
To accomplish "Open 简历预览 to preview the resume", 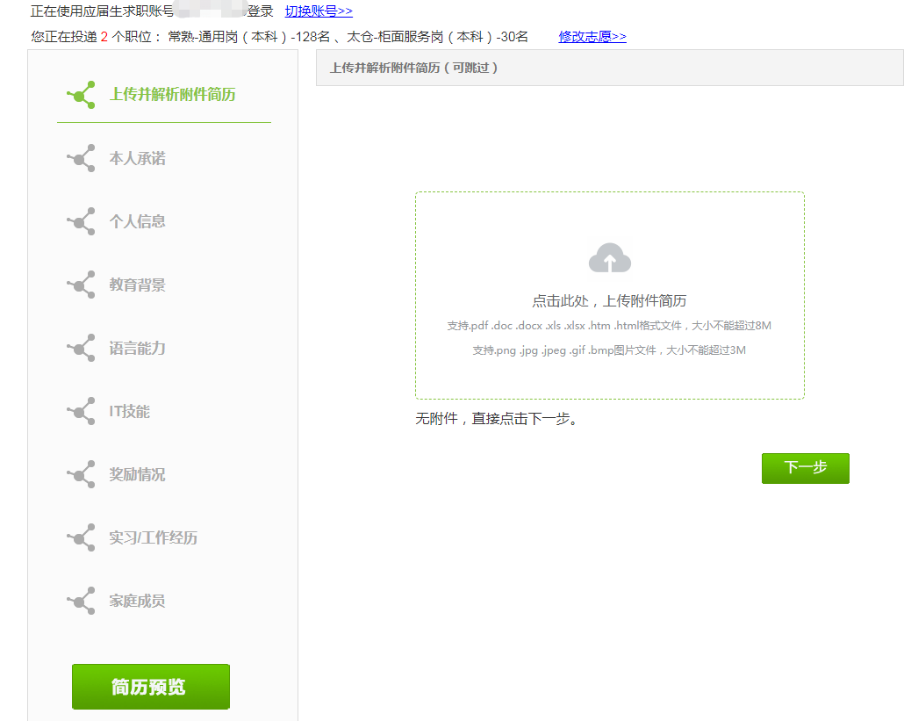I will coord(150,686).
